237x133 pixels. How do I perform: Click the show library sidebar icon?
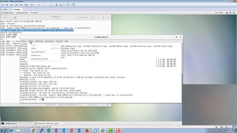pyautogui.click(x=57, y=5)
